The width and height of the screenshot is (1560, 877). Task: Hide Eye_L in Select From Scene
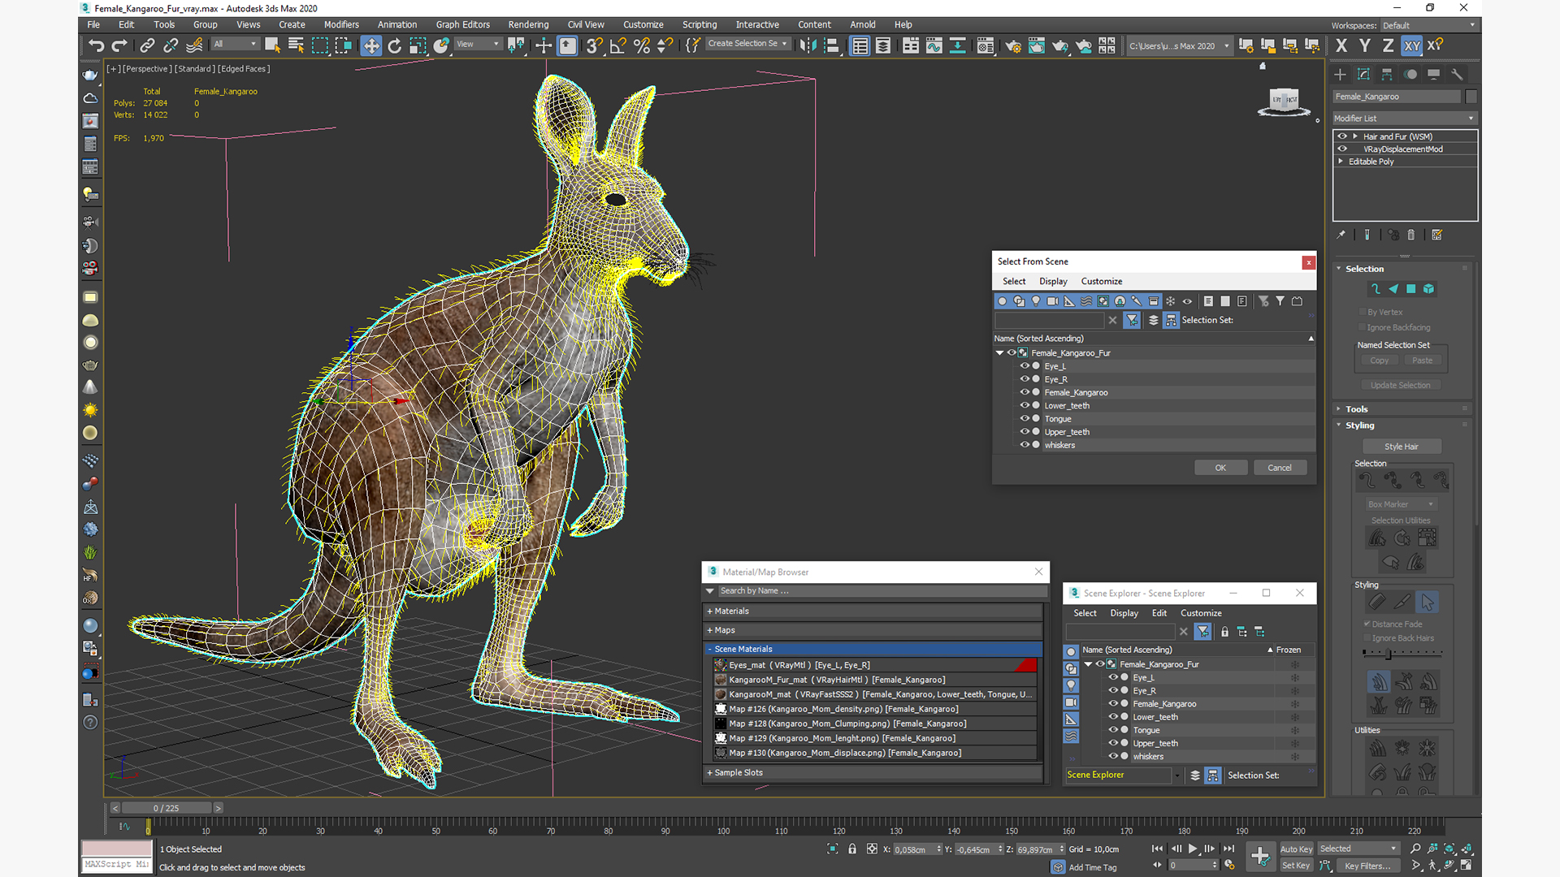point(1025,366)
